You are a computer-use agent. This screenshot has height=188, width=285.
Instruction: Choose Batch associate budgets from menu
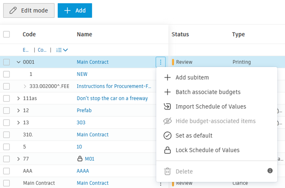(208, 92)
